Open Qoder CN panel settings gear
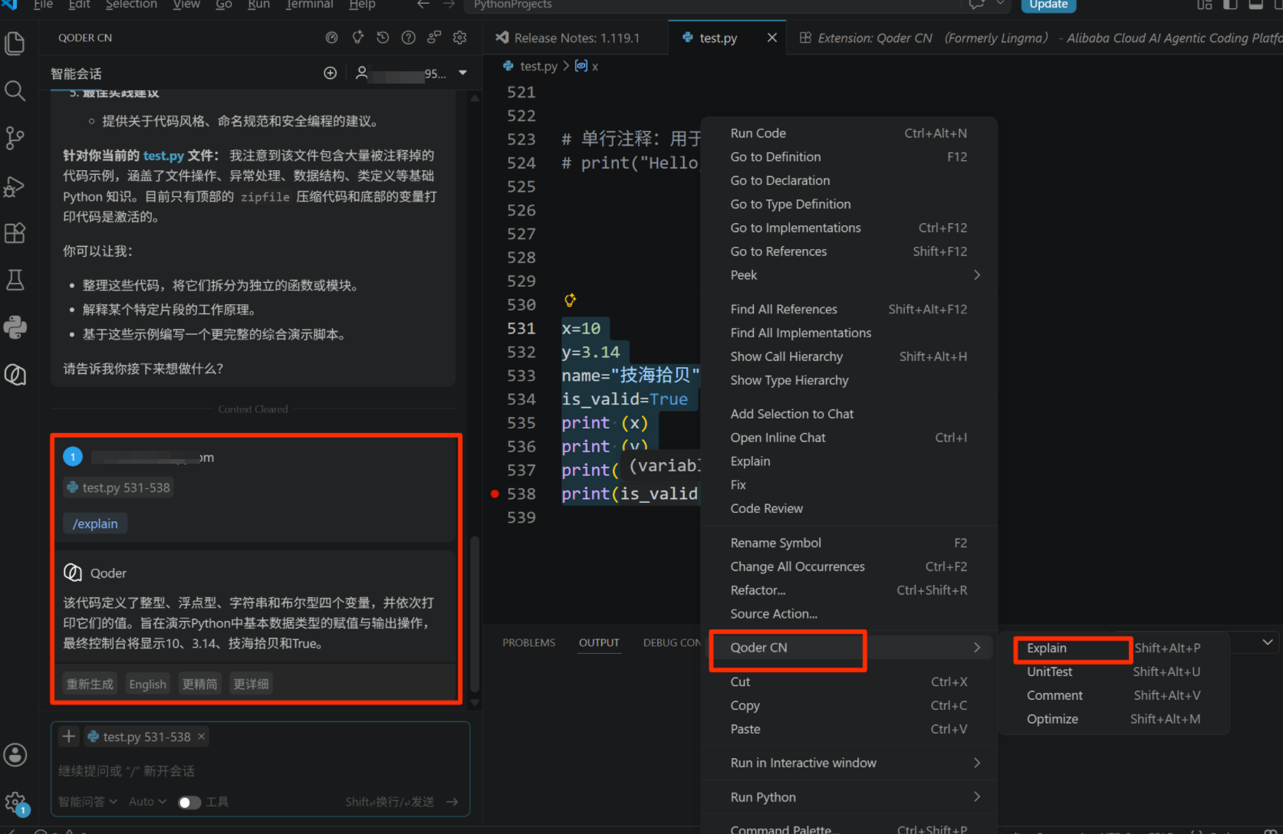The width and height of the screenshot is (1283, 834). point(460,38)
